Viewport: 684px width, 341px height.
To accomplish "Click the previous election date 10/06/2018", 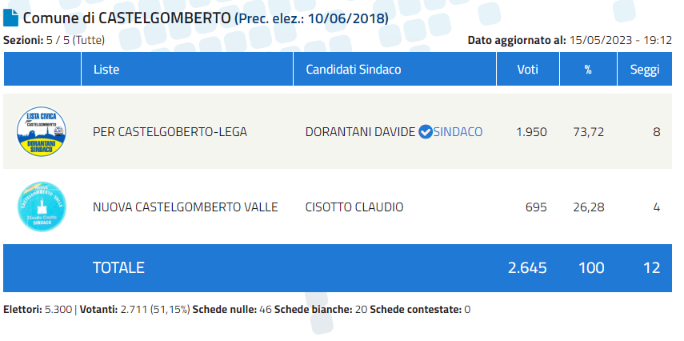I will (x=346, y=18).
